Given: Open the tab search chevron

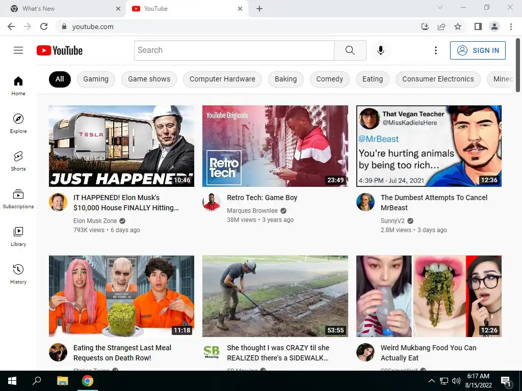Looking at the screenshot, I should (x=440, y=7).
